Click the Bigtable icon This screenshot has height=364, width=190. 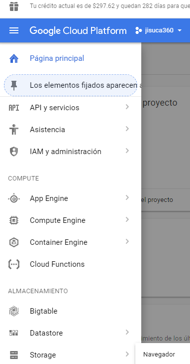[14, 311]
